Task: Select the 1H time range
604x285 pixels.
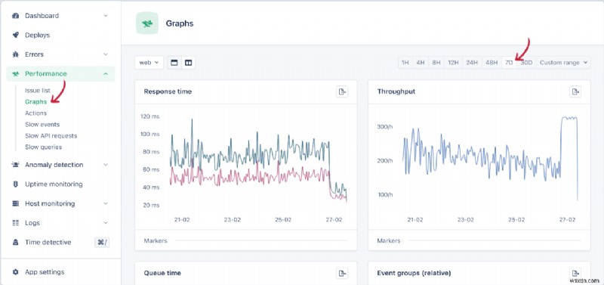Action: click(405, 63)
